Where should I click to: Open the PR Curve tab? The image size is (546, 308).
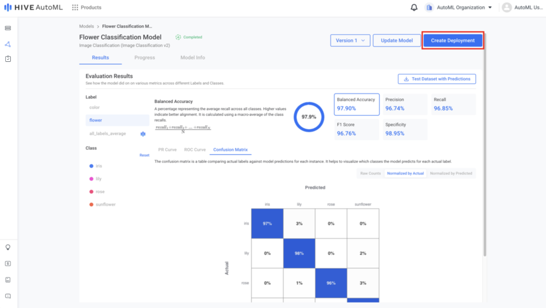[167, 150]
